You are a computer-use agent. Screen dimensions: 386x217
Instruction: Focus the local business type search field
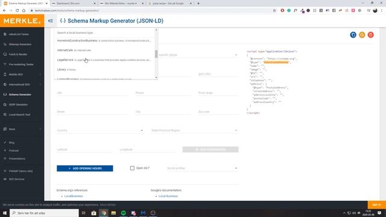point(104,33)
